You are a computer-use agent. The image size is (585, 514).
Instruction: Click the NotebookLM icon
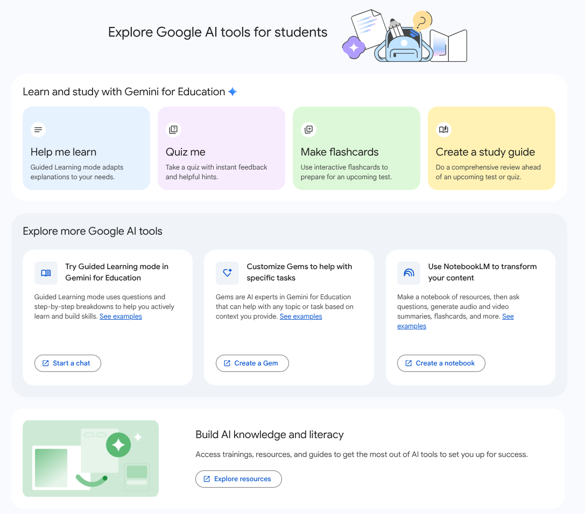[x=408, y=273]
